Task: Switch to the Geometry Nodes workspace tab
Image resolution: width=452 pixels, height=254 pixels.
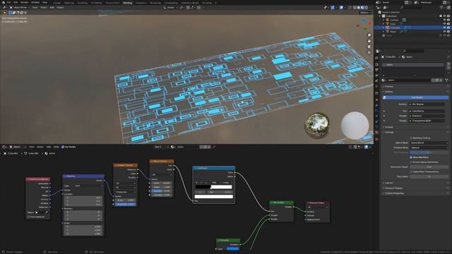Action: pos(190,3)
